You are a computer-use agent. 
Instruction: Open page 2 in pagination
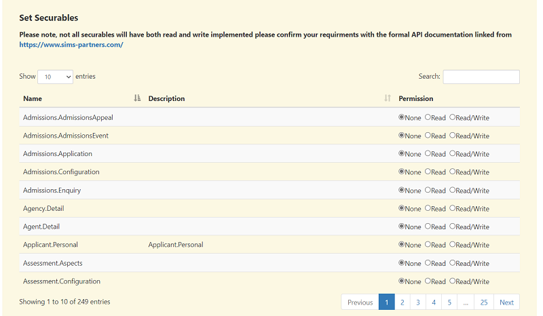(402, 302)
